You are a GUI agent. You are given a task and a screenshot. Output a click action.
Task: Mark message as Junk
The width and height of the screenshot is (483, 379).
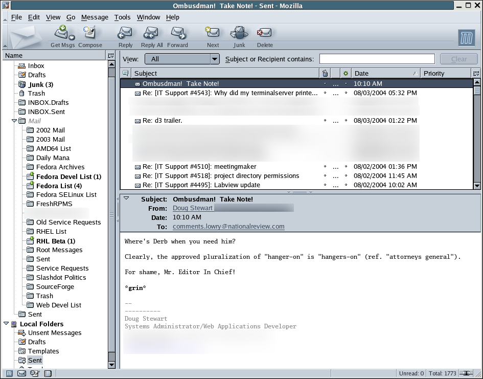[239, 35]
